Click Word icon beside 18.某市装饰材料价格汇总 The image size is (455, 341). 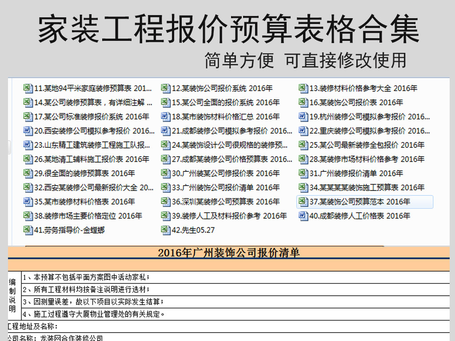[x=166, y=117]
